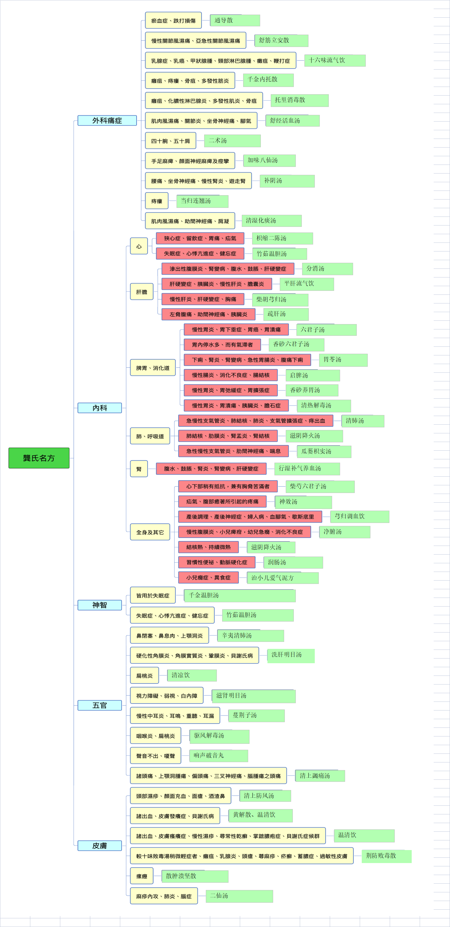Select the 香砂养胃汤 node
450x927 pixels.
pyautogui.click(x=312, y=390)
